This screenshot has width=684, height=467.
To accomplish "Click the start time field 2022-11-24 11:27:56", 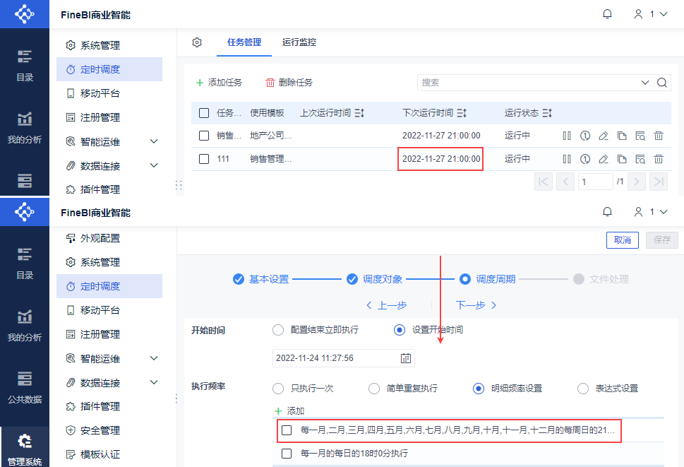I will coord(336,358).
